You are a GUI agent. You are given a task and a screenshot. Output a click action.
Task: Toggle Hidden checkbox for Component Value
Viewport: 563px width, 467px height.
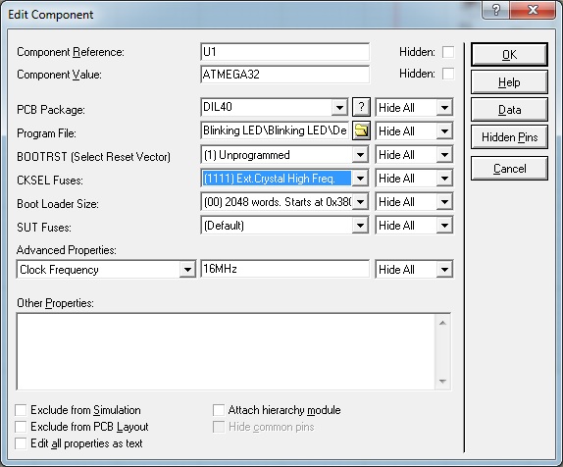tap(447, 74)
